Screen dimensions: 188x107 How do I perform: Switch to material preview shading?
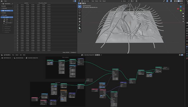180,1
